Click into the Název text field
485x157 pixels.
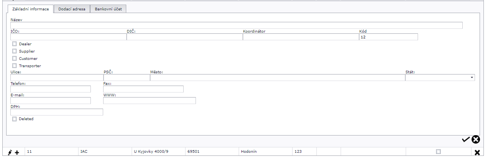pyautogui.click(x=236, y=26)
